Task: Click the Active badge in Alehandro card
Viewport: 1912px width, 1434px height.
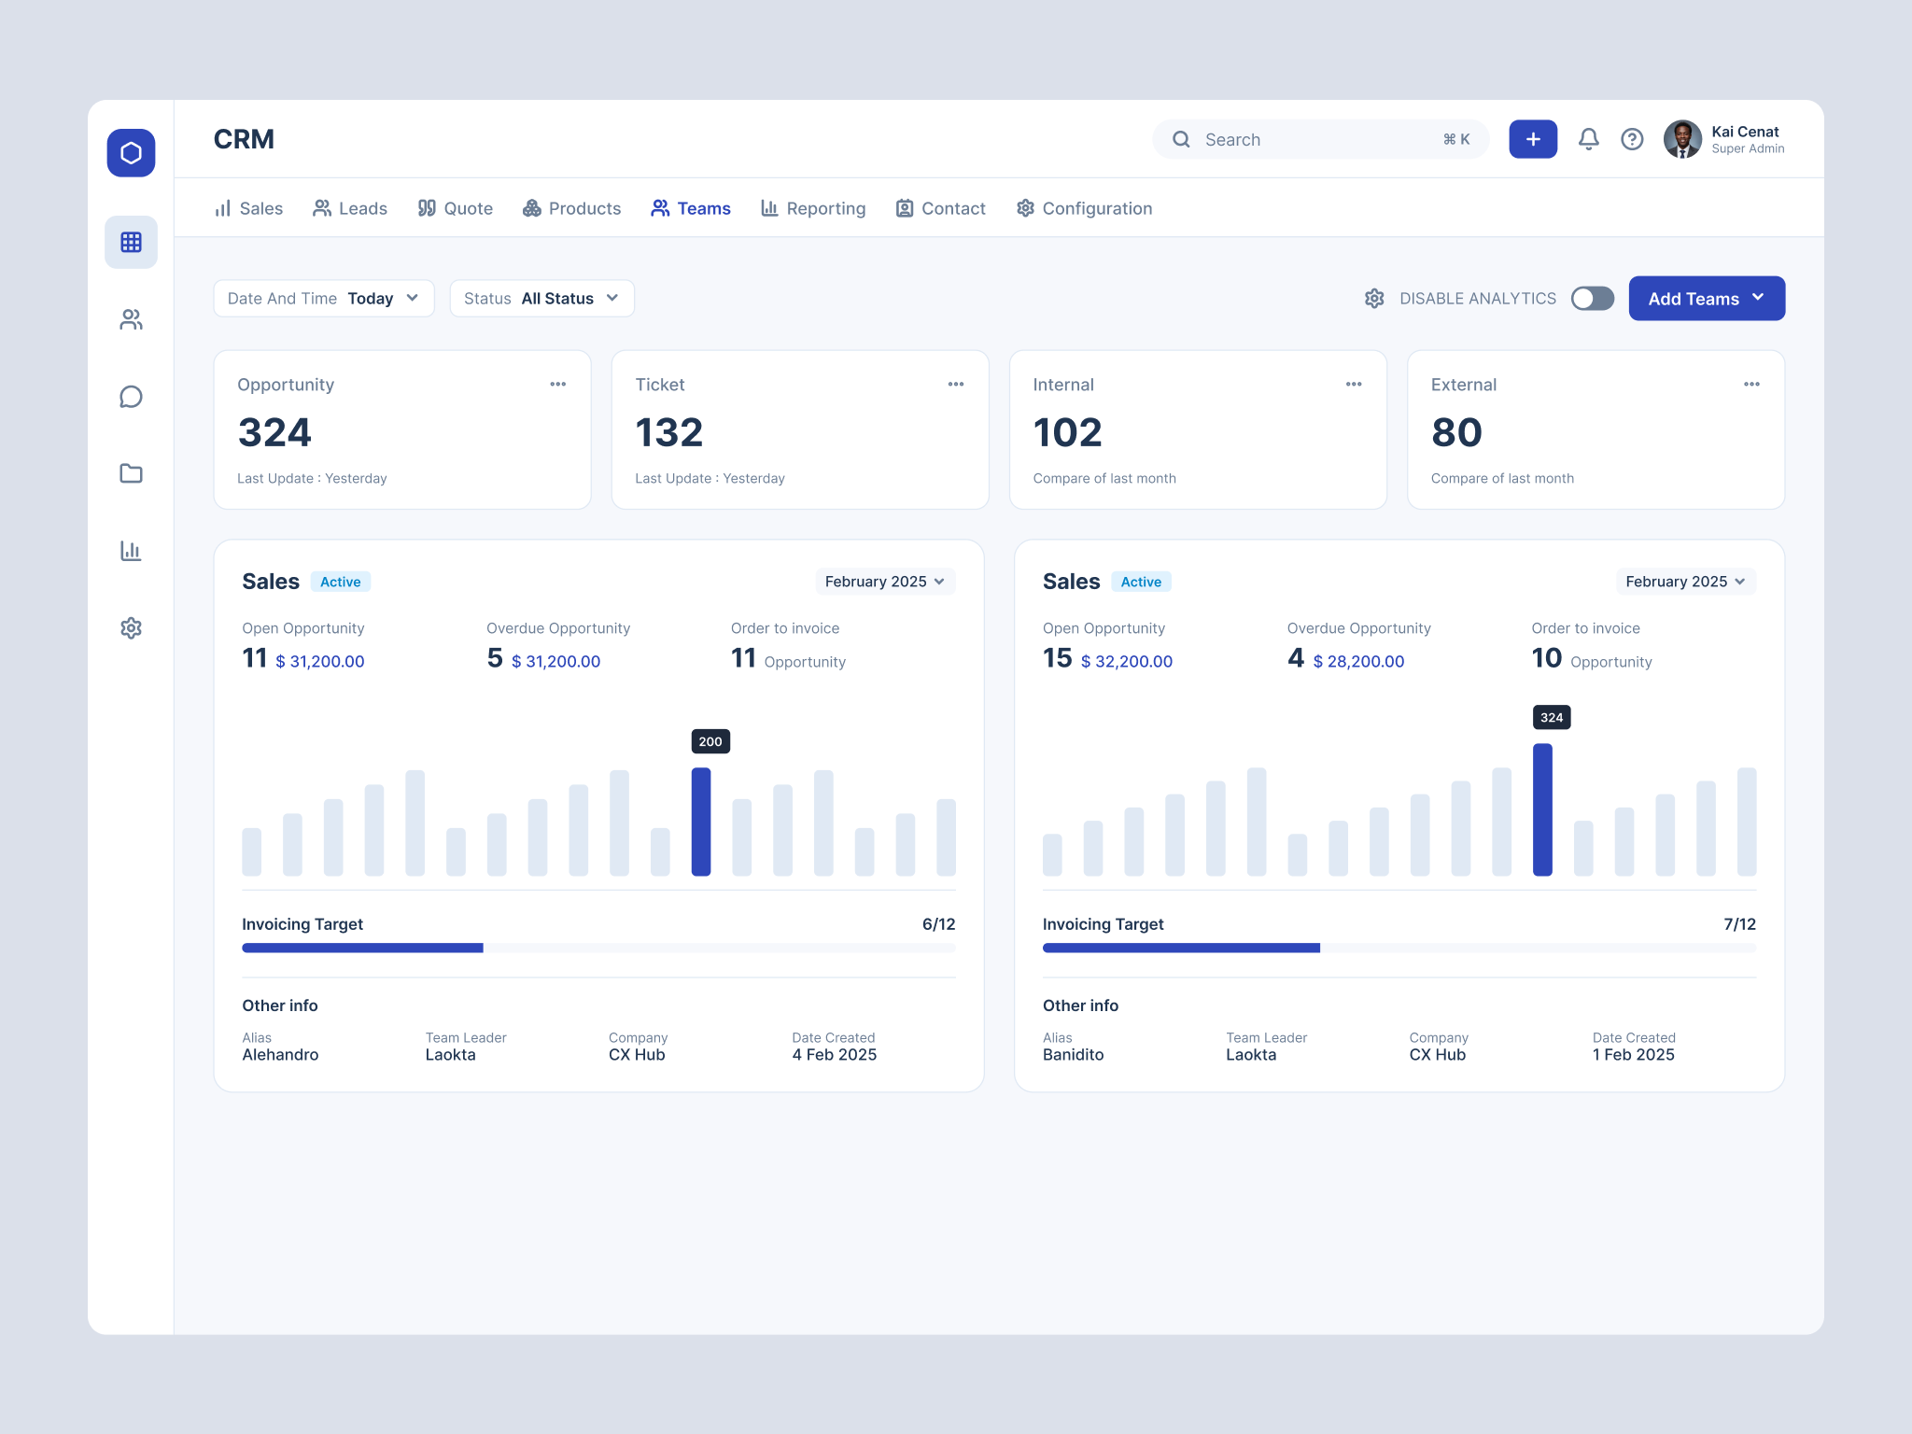Action: coord(341,582)
